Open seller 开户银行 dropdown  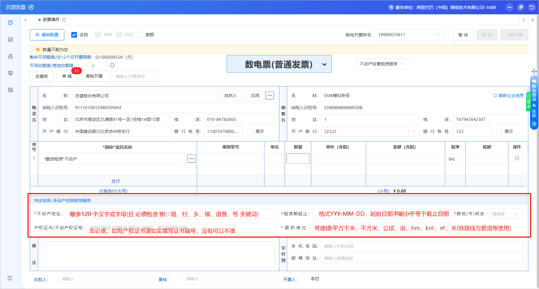click(414, 131)
